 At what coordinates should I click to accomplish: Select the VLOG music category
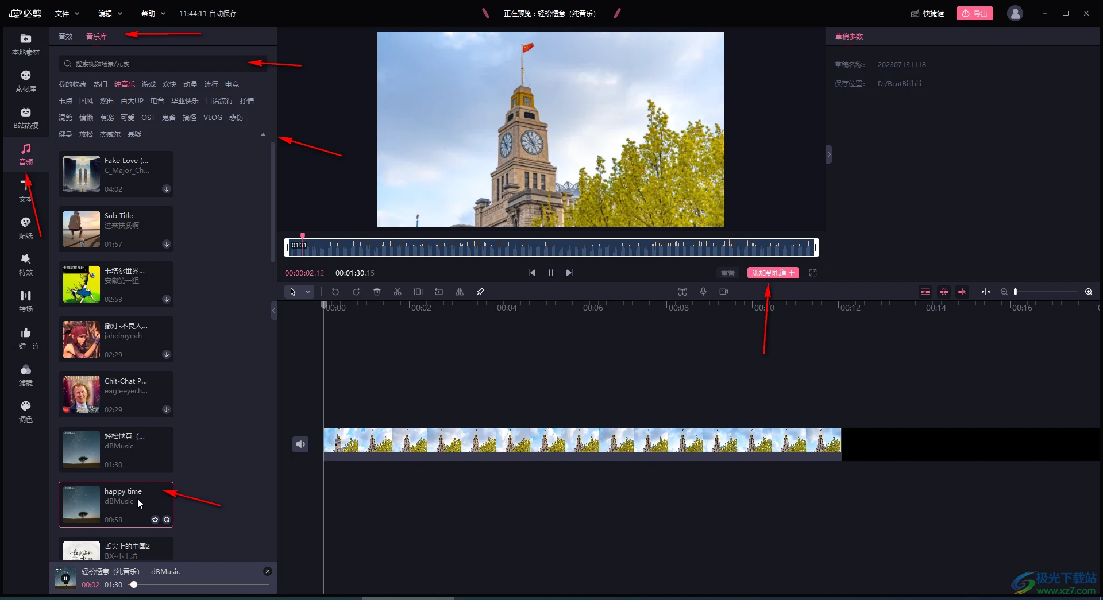click(x=213, y=118)
